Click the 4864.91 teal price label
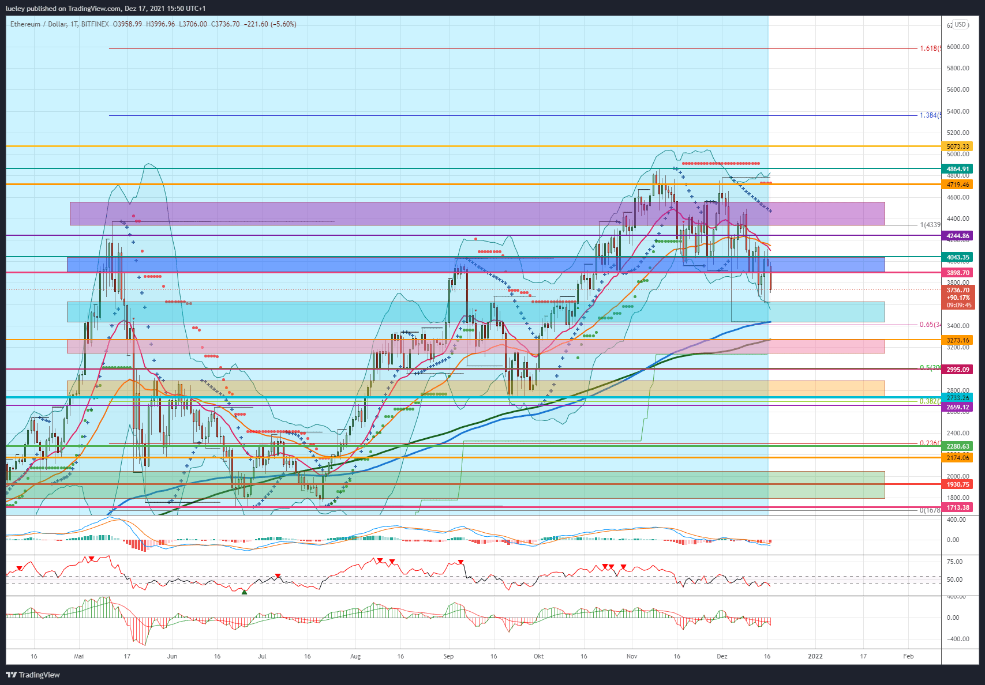Viewport: 985px width, 685px height. click(958, 169)
